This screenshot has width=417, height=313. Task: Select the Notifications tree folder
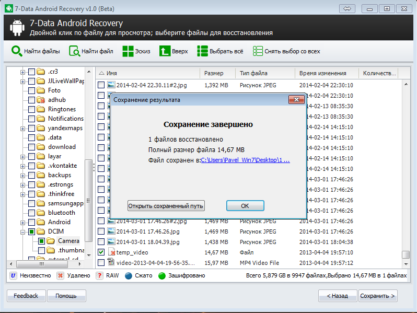[66, 119]
